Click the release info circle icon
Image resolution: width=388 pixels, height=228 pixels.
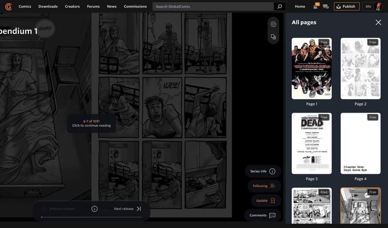click(x=94, y=209)
